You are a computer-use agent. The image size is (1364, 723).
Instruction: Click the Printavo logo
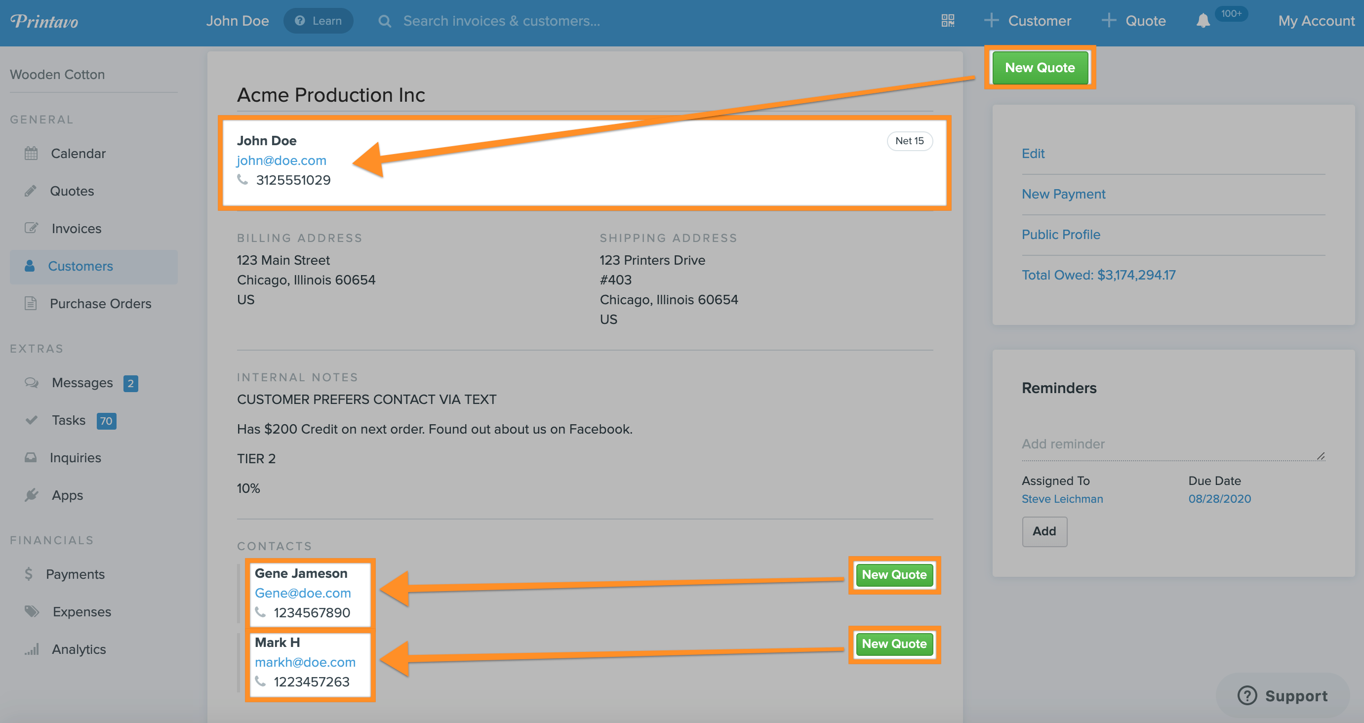point(44,21)
